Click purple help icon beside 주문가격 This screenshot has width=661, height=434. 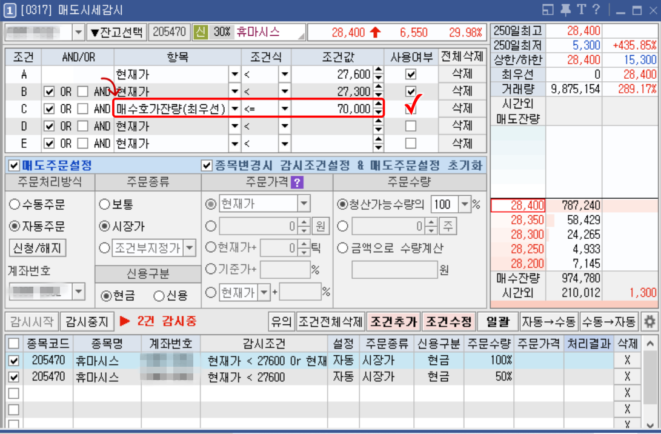(297, 182)
